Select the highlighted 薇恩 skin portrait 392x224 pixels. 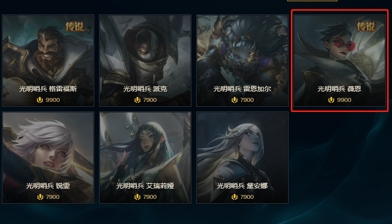[x=340, y=61]
